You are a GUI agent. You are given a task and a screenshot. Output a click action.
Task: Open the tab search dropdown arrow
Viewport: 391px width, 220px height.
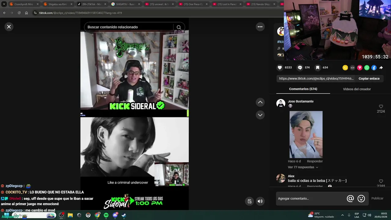coord(4,4)
